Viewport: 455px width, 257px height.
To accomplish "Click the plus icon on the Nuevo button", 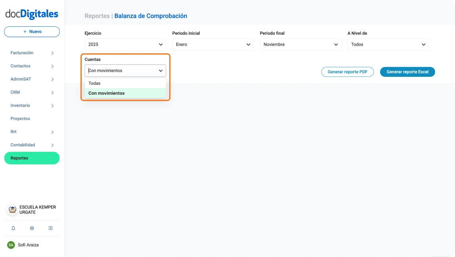I will [x=25, y=31].
